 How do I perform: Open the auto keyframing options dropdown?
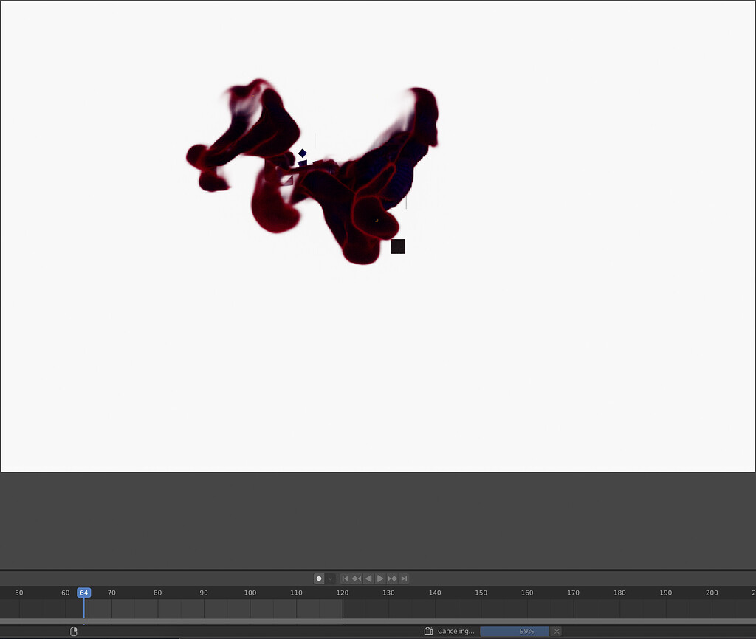point(330,578)
